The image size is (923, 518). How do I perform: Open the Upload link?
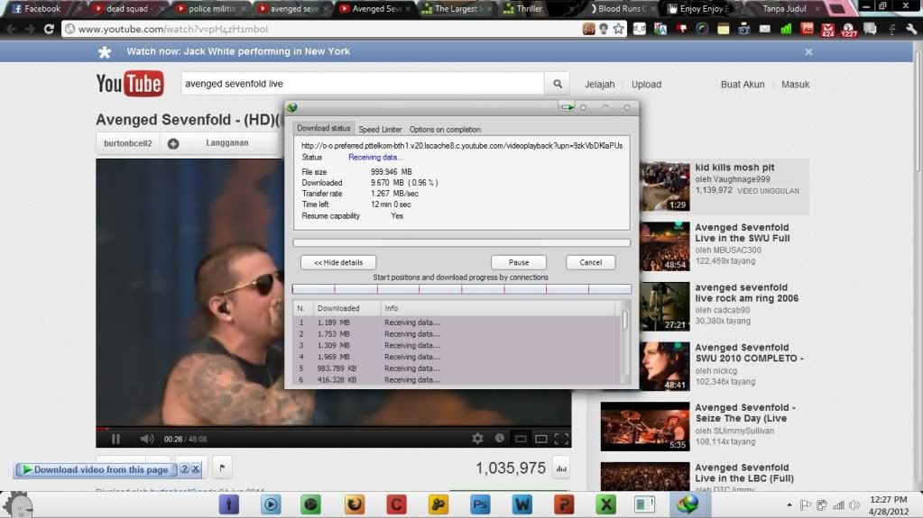(x=646, y=84)
